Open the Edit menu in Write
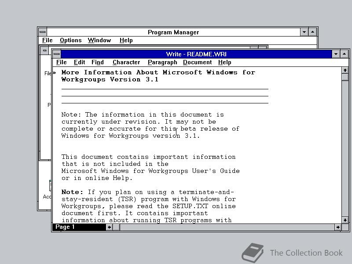352x264 pixels. [79, 62]
